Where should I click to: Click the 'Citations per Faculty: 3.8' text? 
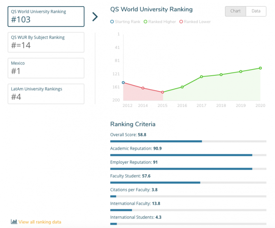[134, 190]
